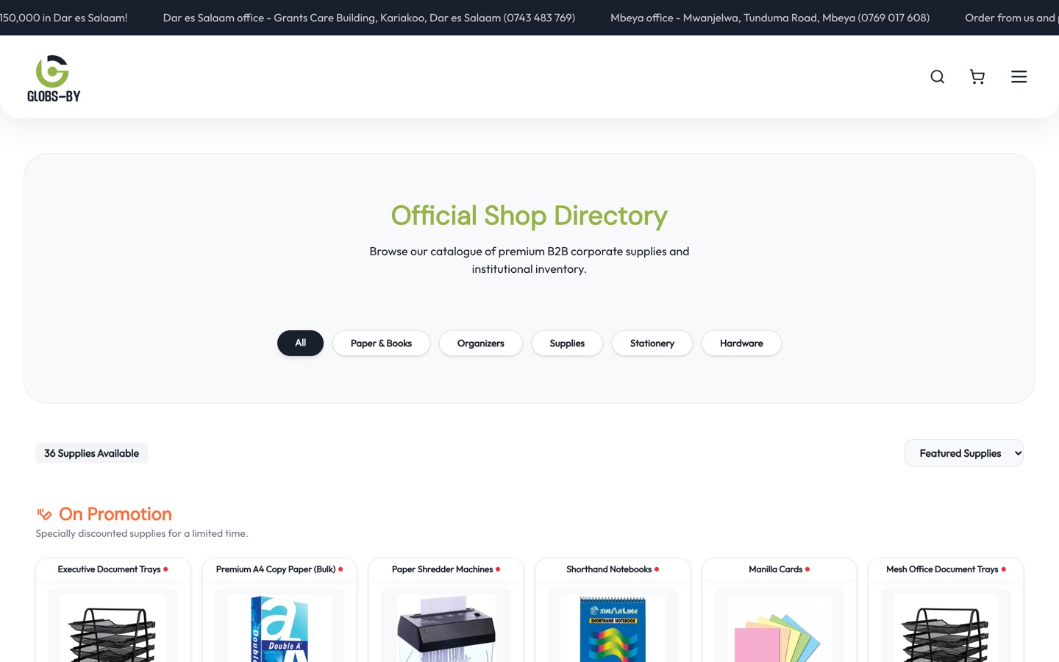The height and width of the screenshot is (662, 1059).
Task: Open the Mesh Office Document Trays product image
Action: click(946, 628)
